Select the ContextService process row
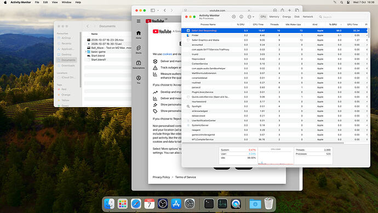 point(274,64)
